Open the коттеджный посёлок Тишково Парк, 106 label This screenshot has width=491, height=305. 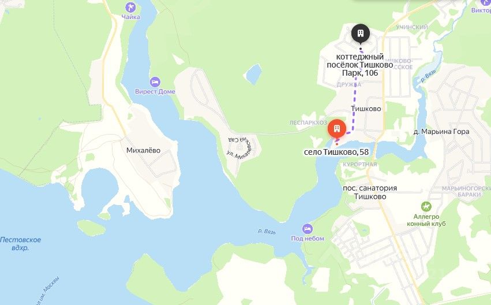(x=360, y=65)
